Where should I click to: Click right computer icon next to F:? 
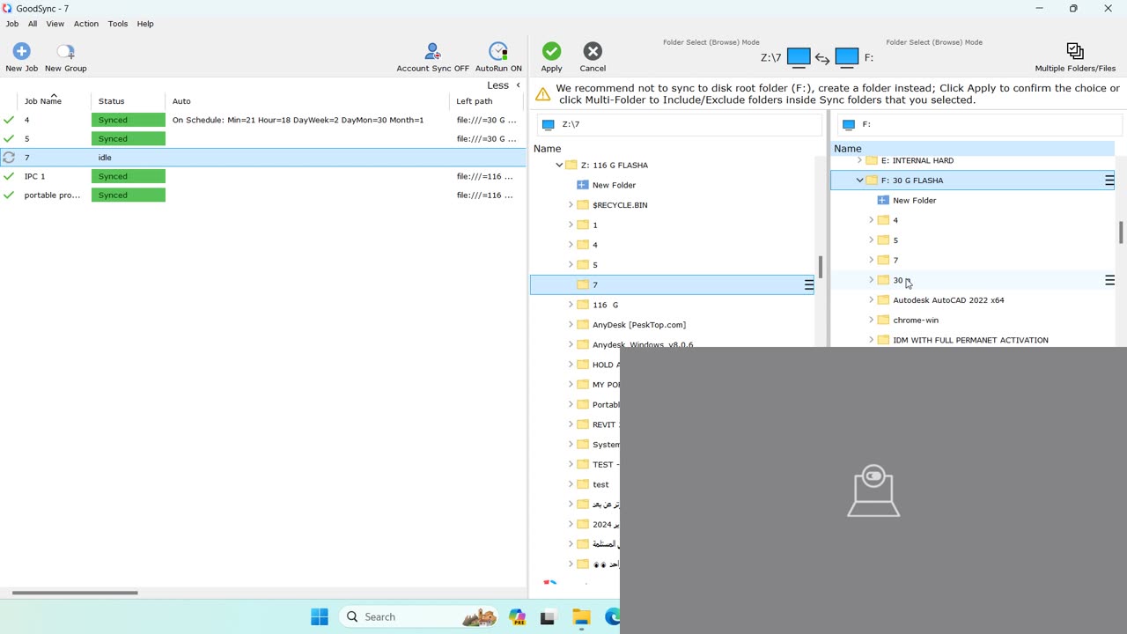point(846,57)
